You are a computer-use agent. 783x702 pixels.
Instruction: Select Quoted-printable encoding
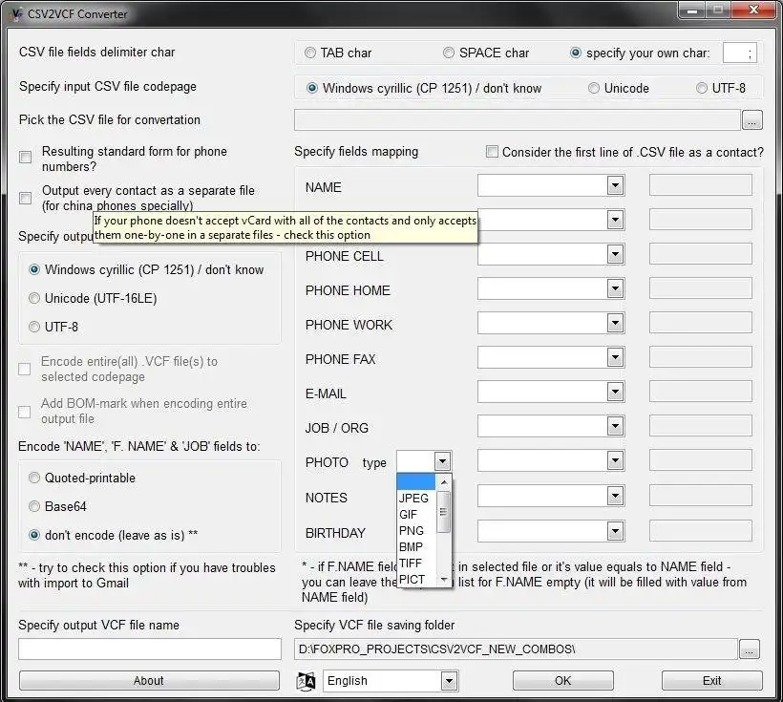(34, 478)
